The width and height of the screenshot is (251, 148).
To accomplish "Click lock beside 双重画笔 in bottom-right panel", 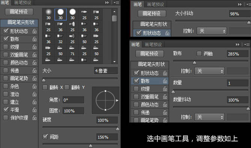I will (x=165, y=97).
